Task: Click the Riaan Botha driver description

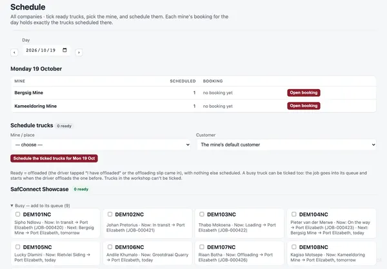Action: coord(235,257)
